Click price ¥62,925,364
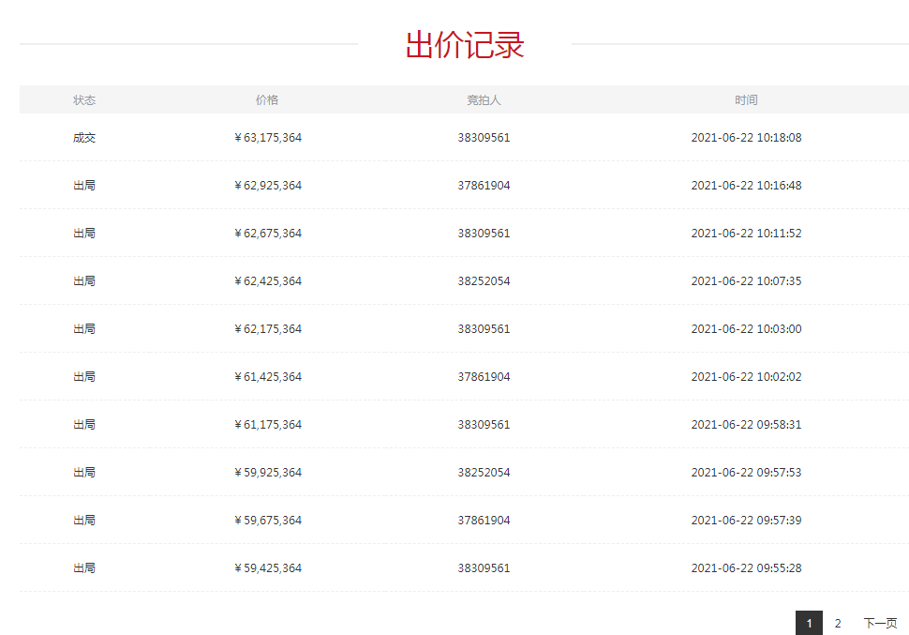Screen dimensions: 909x635 (x=268, y=185)
